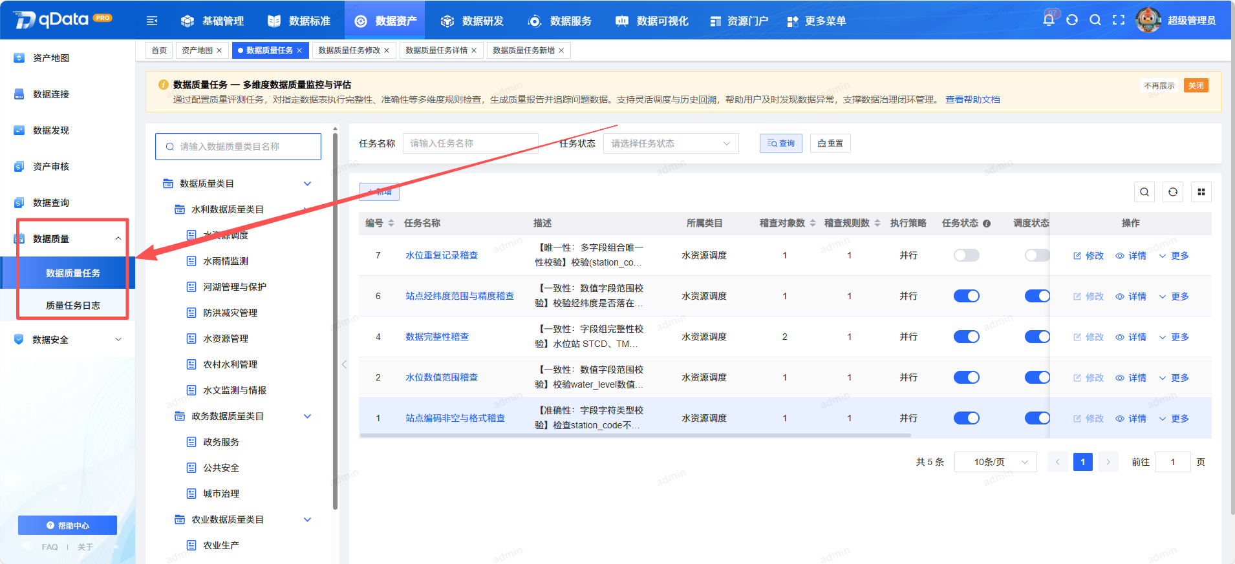The height and width of the screenshot is (564, 1235).
Task: Open the 数据服务 top menu
Action: tap(560, 21)
